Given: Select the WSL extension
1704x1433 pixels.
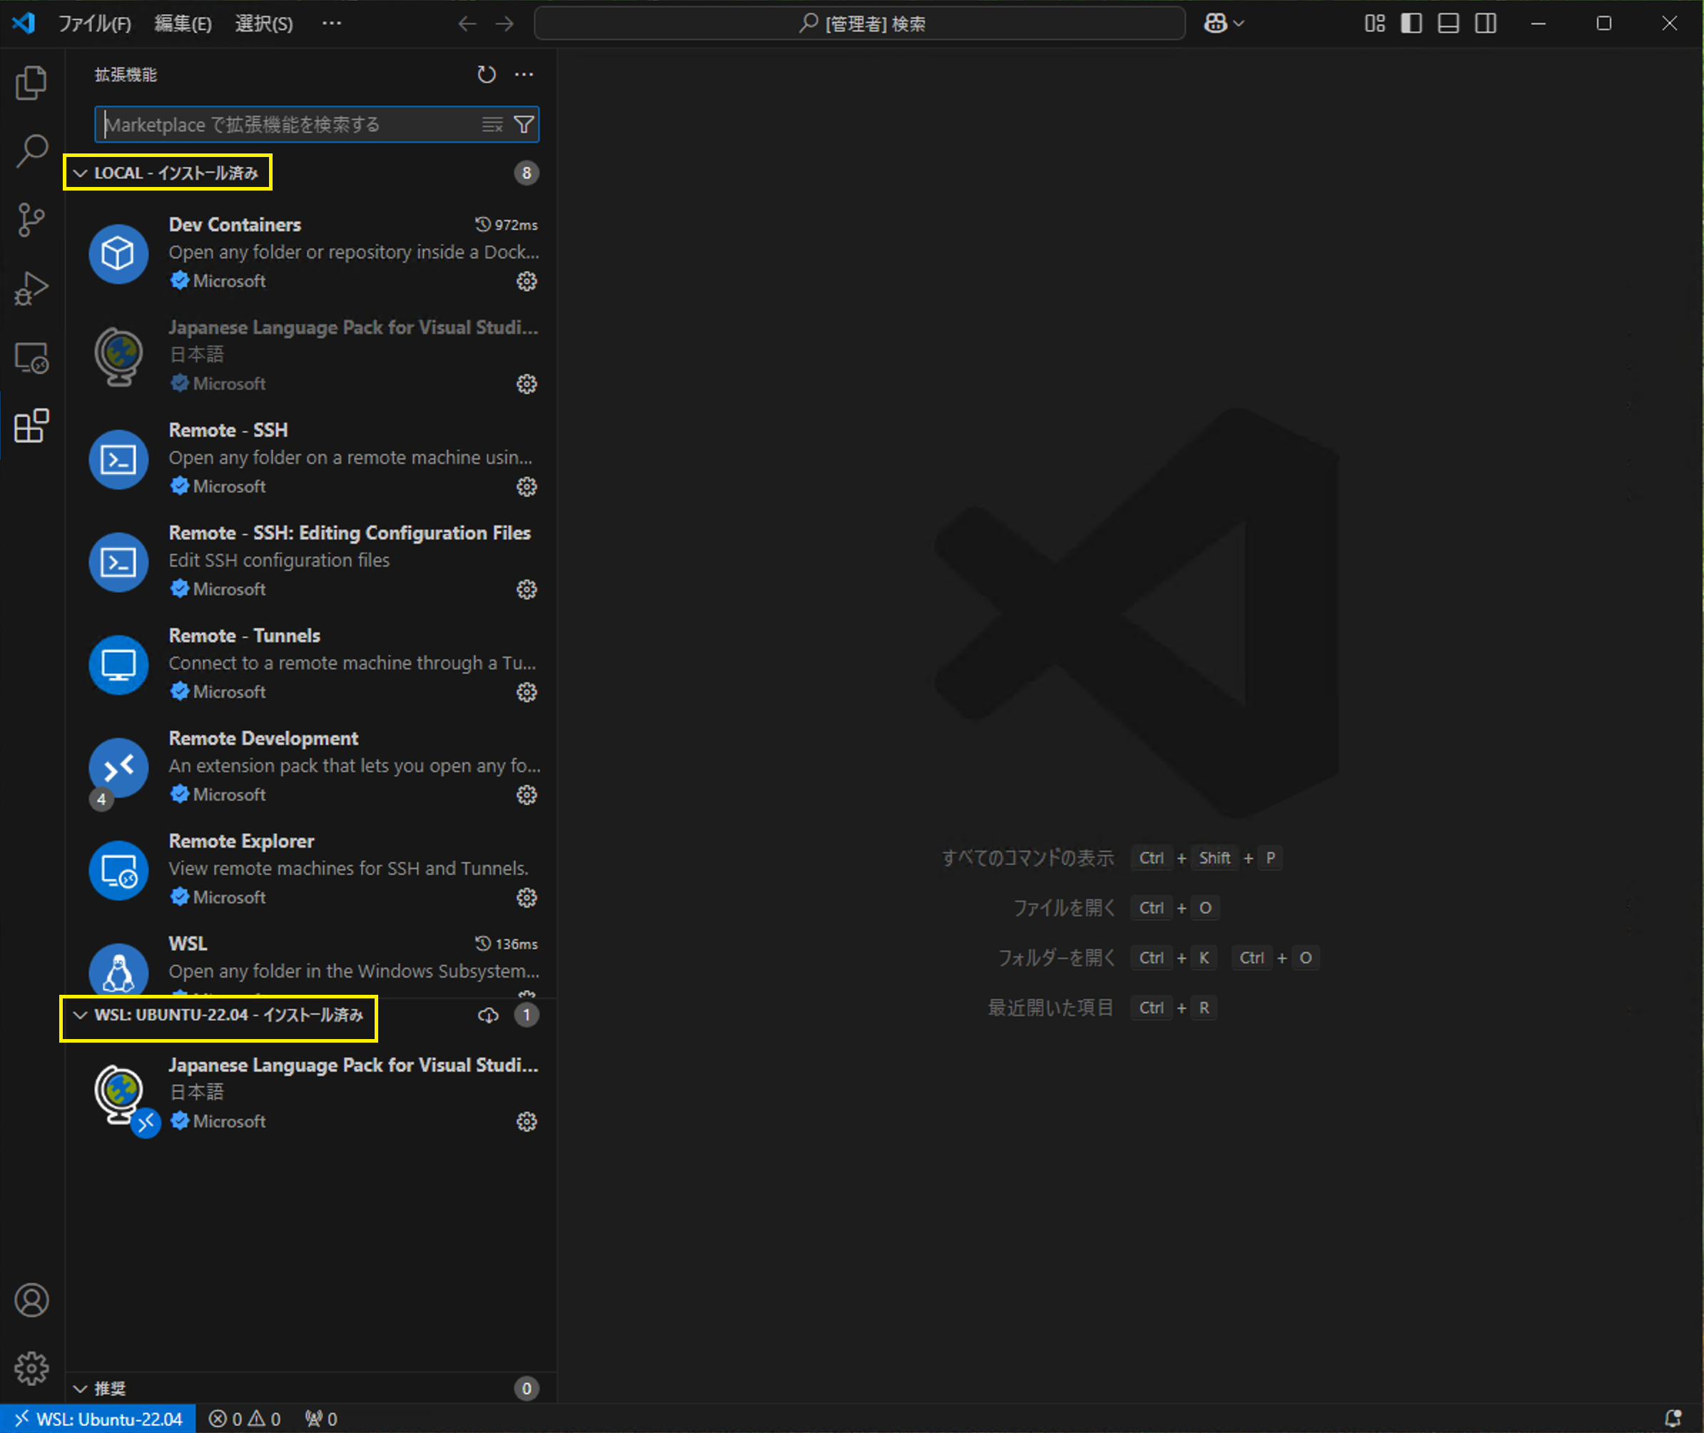Looking at the screenshot, I should pos(313,959).
